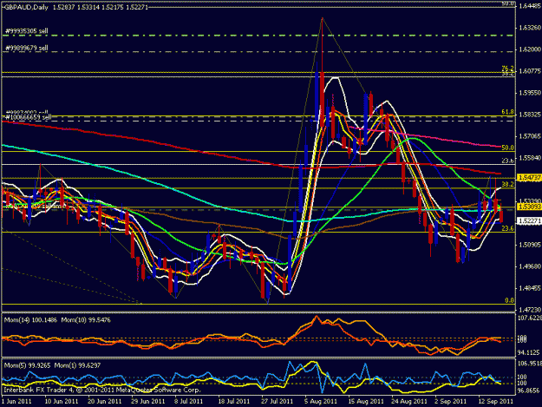Click the 20 Jun 2011 date label
Screen dimensions: 542x407
[105, 402]
